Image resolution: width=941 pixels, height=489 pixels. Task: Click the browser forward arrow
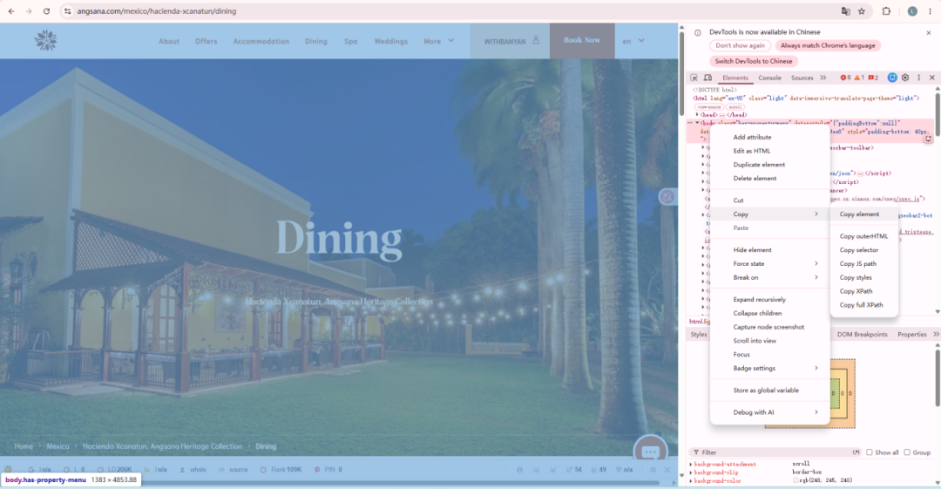(28, 10)
